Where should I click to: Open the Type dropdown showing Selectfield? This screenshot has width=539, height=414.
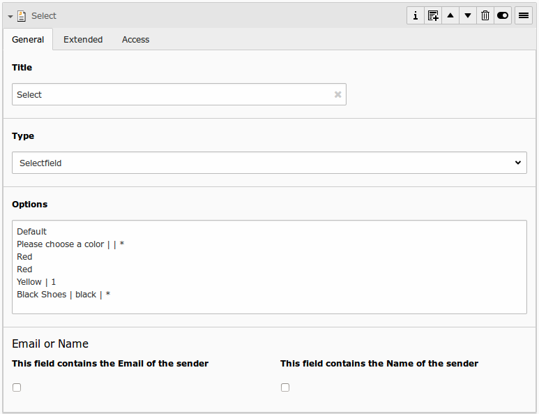coord(269,163)
